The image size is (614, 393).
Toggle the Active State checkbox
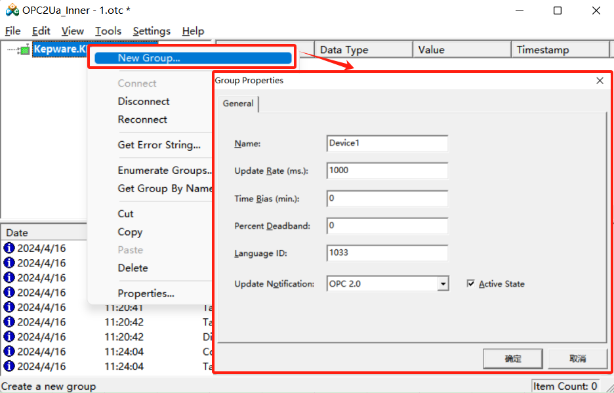[471, 283]
